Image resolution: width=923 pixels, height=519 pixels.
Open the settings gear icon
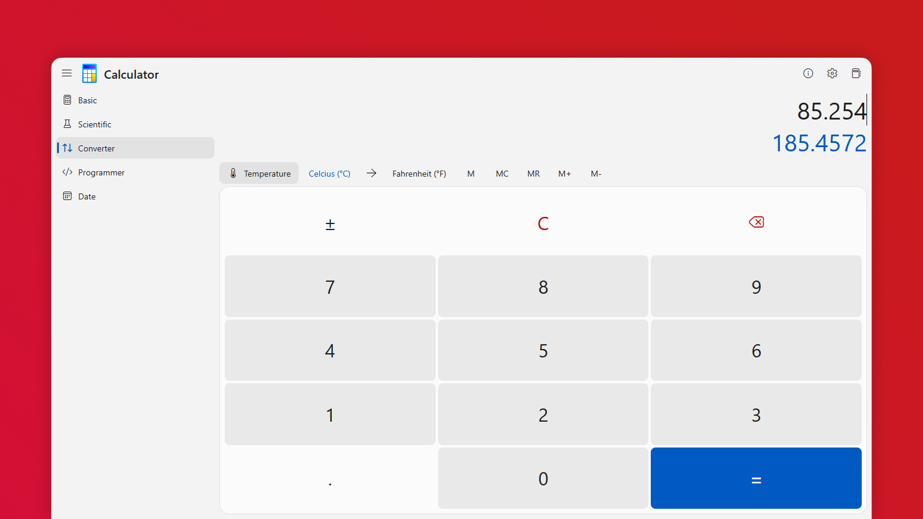(832, 73)
